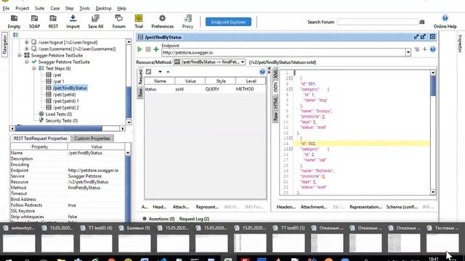Image resolution: width=465 pixels, height=261 pixels.
Task: Collapse JSON fold at response line 13
Action: [291, 138]
